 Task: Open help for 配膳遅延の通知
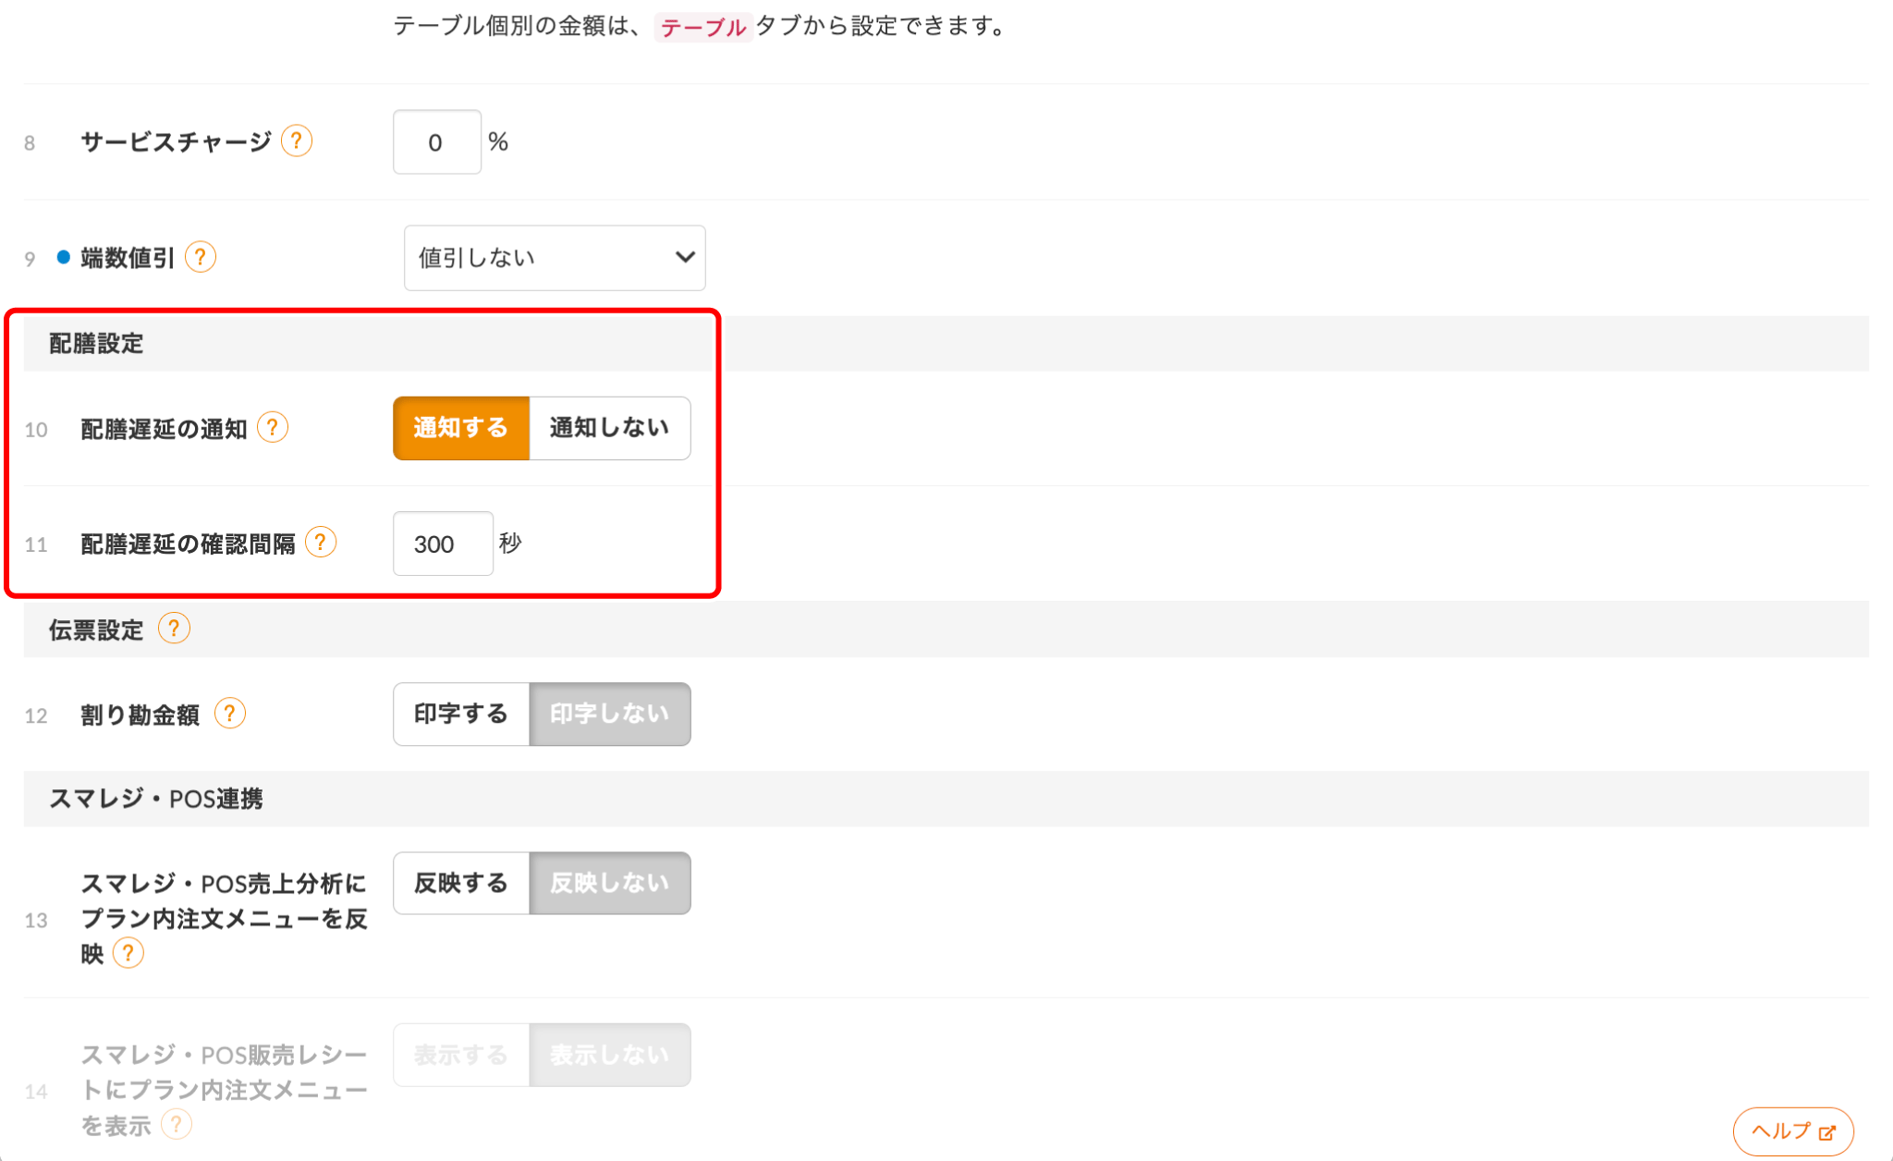273,428
